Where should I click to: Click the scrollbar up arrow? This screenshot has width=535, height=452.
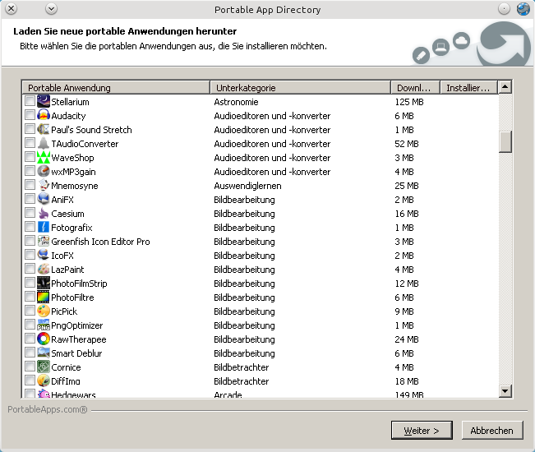pyautogui.click(x=505, y=86)
